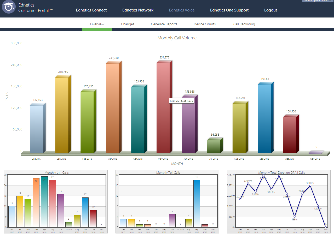Click the Monthly Toll Calls chart title
This screenshot has width=334, height=241.
coord(168,173)
